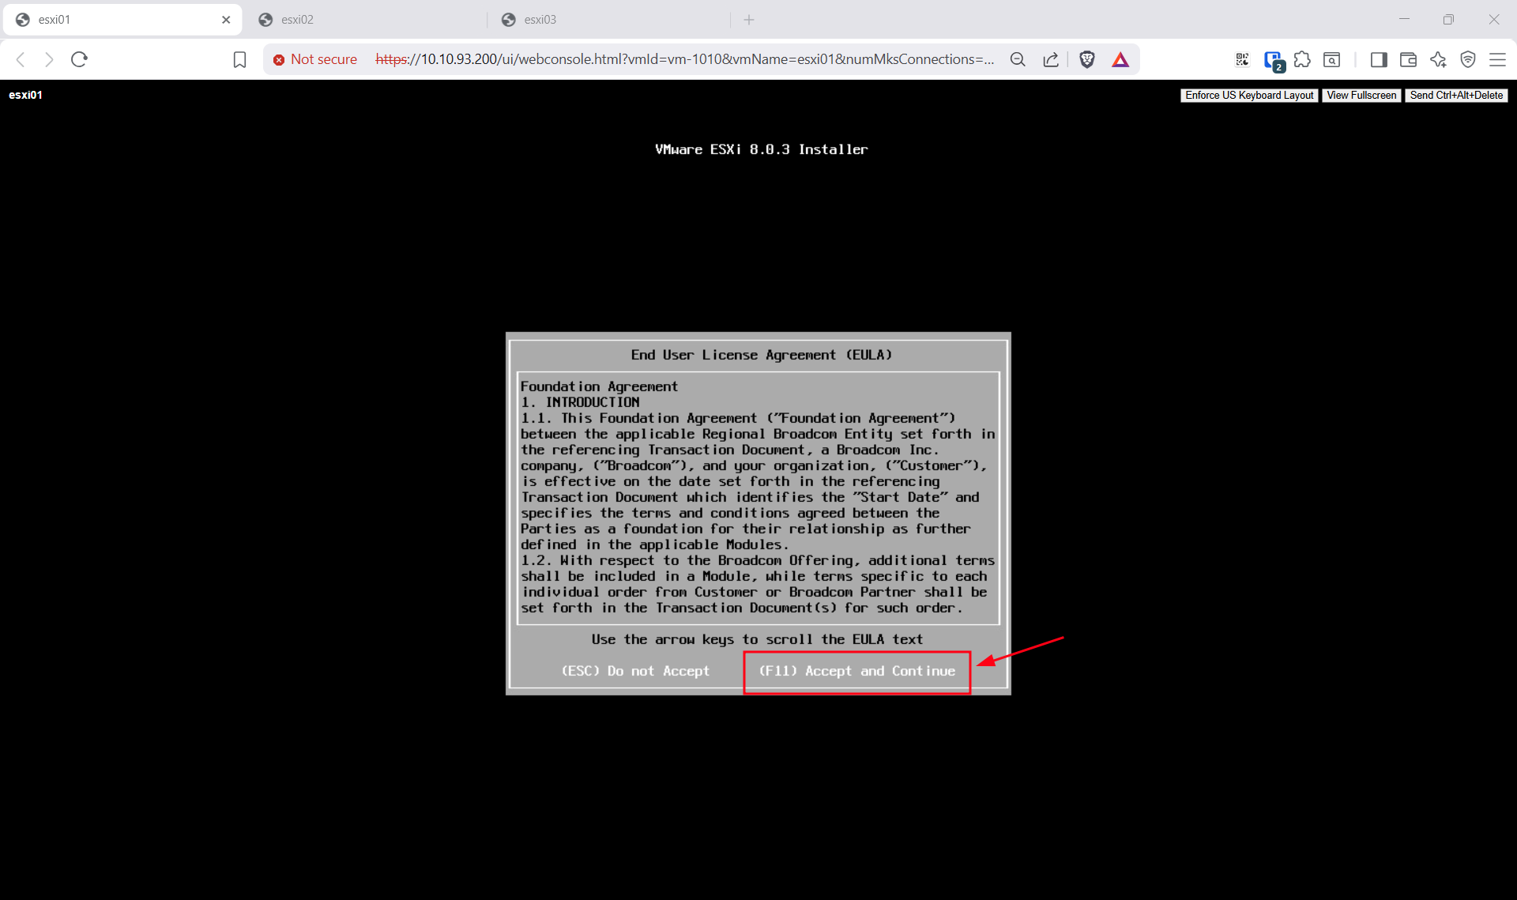This screenshot has height=900, width=1517.
Task: Open a new browser tab
Action: 749,20
